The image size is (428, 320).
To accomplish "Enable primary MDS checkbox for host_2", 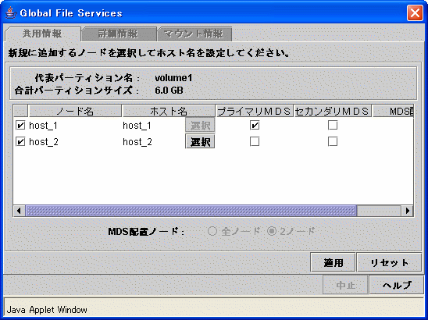I will [255, 141].
